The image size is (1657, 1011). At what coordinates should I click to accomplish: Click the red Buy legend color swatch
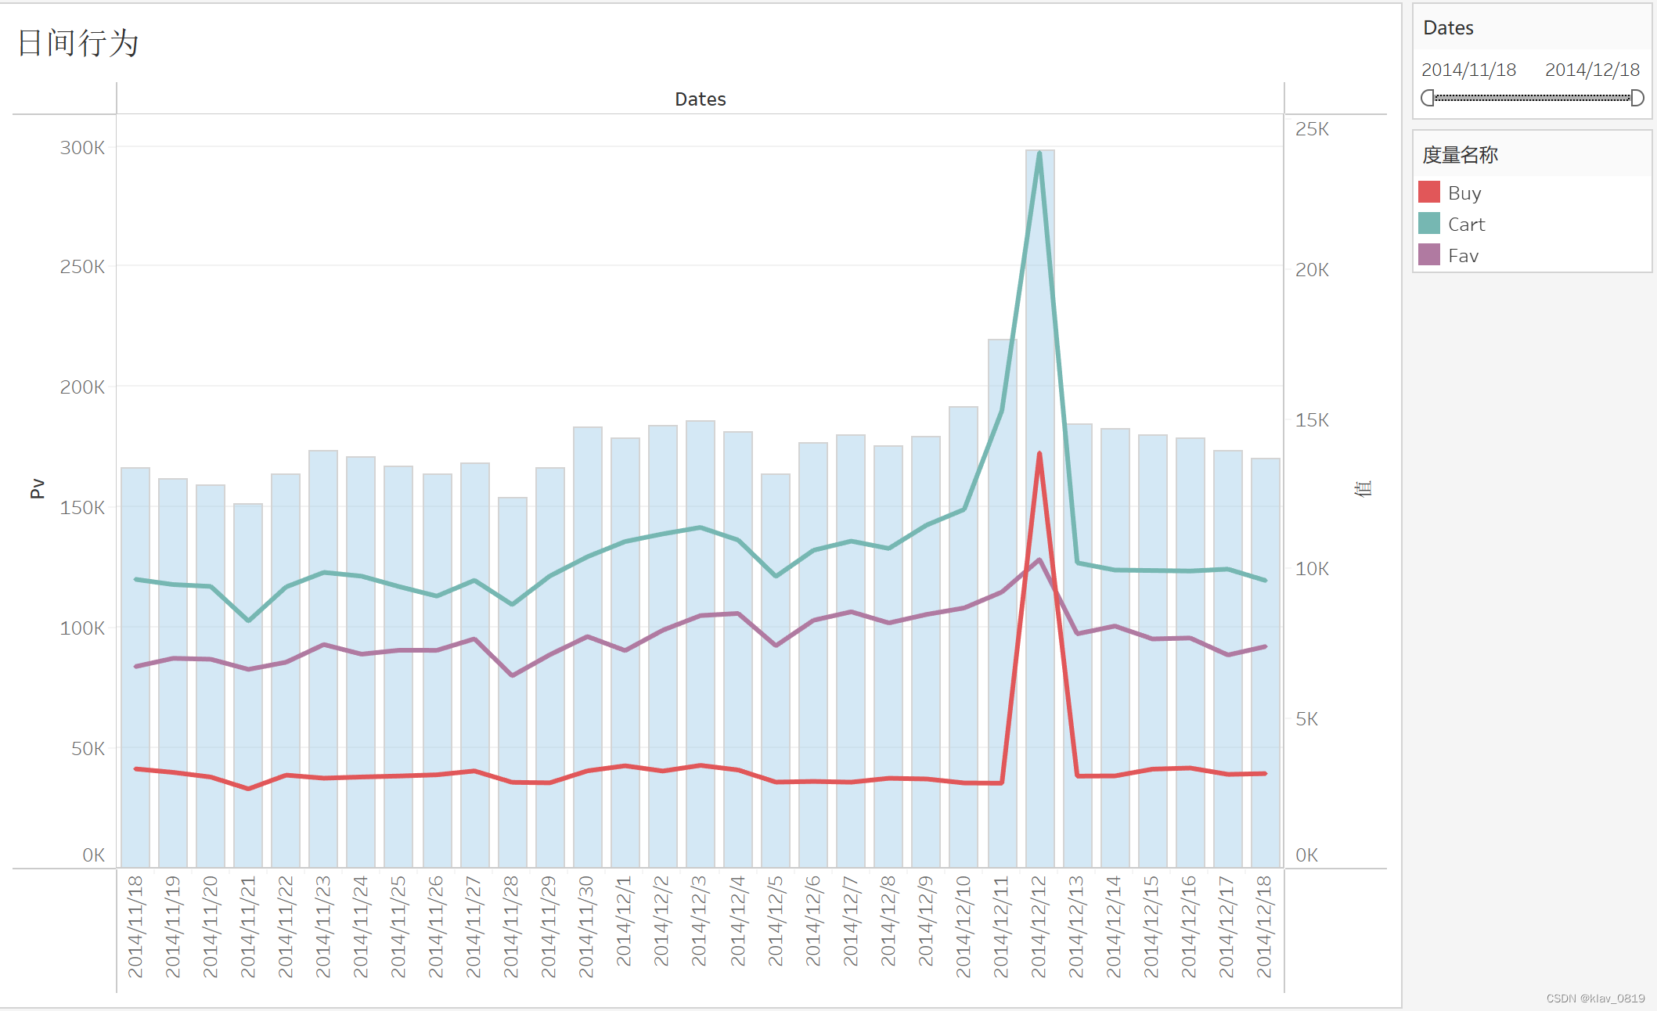tap(1429, 192)
